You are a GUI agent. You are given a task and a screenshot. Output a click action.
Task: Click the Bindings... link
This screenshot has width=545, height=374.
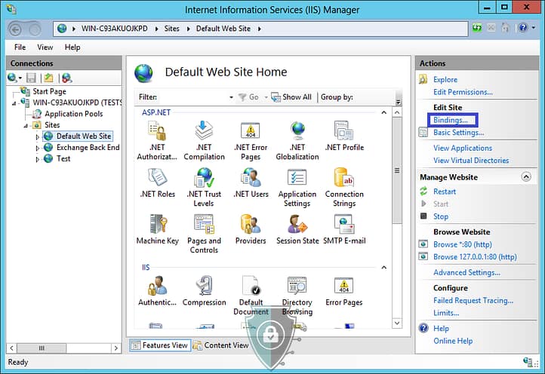[450, 120]
